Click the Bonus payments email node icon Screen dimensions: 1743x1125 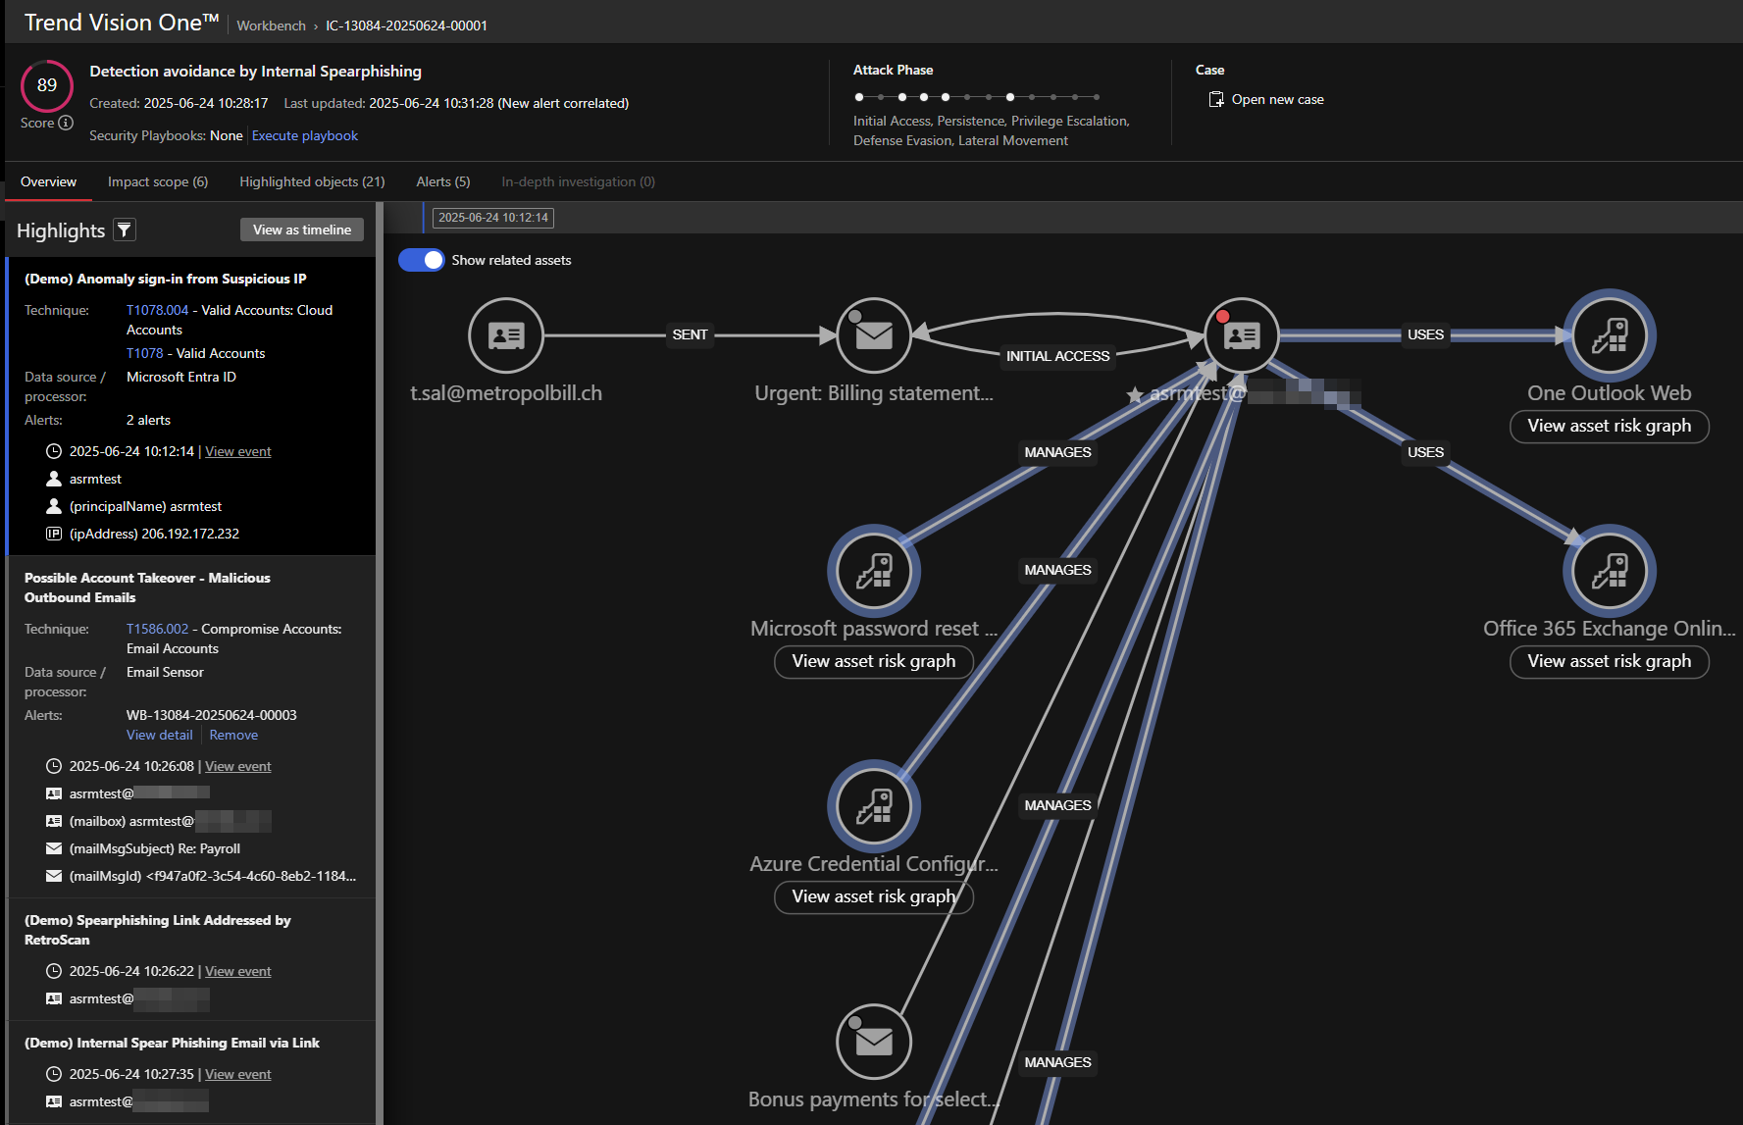coord(873,1042)
